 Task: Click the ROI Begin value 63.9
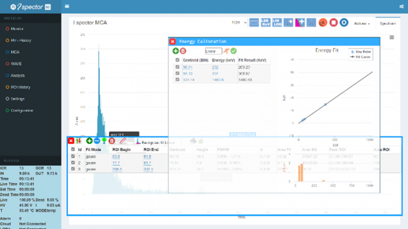(x=116, y=156)
